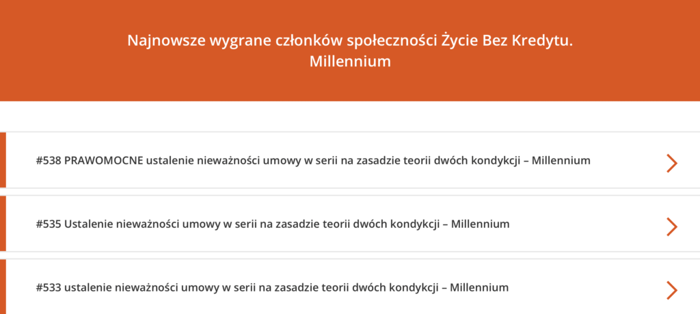Expand the #538 PRAWOMOCNE entry chevron
Screen dimensions: 700x314
click(671, 163)
